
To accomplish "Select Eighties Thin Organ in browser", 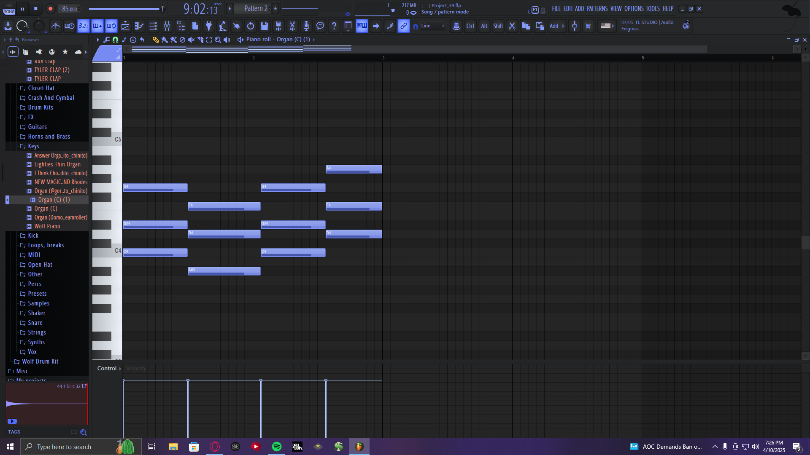I will pyautogui.click(x=57, y=164).
